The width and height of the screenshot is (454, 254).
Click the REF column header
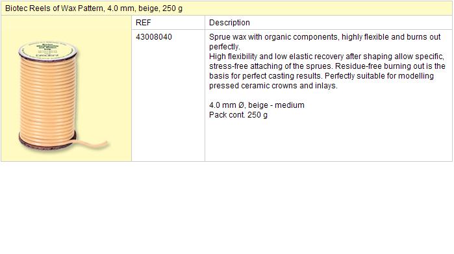(144, 23)
